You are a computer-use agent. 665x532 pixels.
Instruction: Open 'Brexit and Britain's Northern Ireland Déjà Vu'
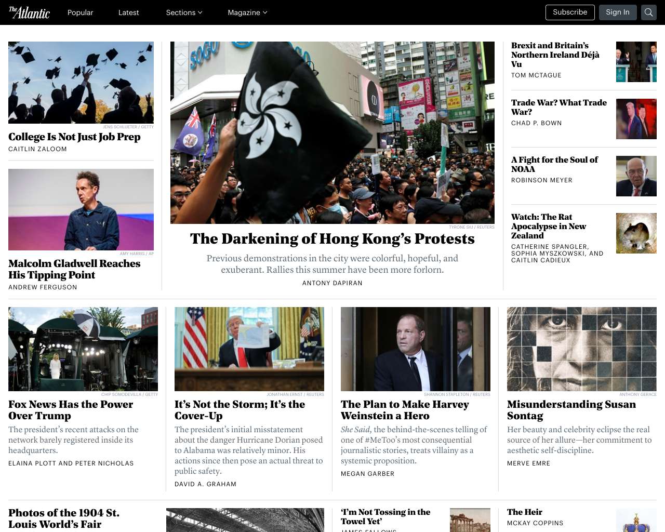pyautogui.click(x=555, y=55)
